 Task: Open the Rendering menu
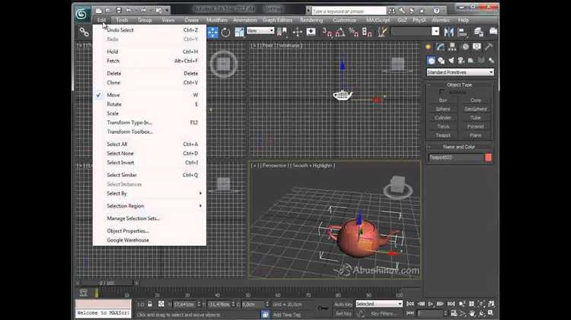(311, 21)
